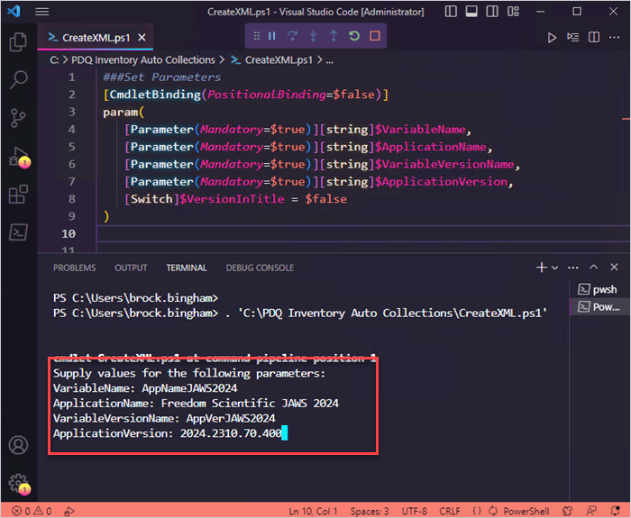Change indentation via Spaces: 3
This screenshot has height=518, width=631.
coord(370,511)
